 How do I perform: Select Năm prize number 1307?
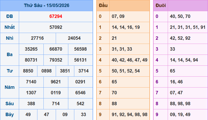click(x=31, y=93)
